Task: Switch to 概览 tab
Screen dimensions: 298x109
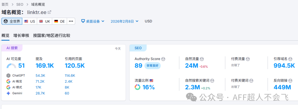Action: coord(5,35)
